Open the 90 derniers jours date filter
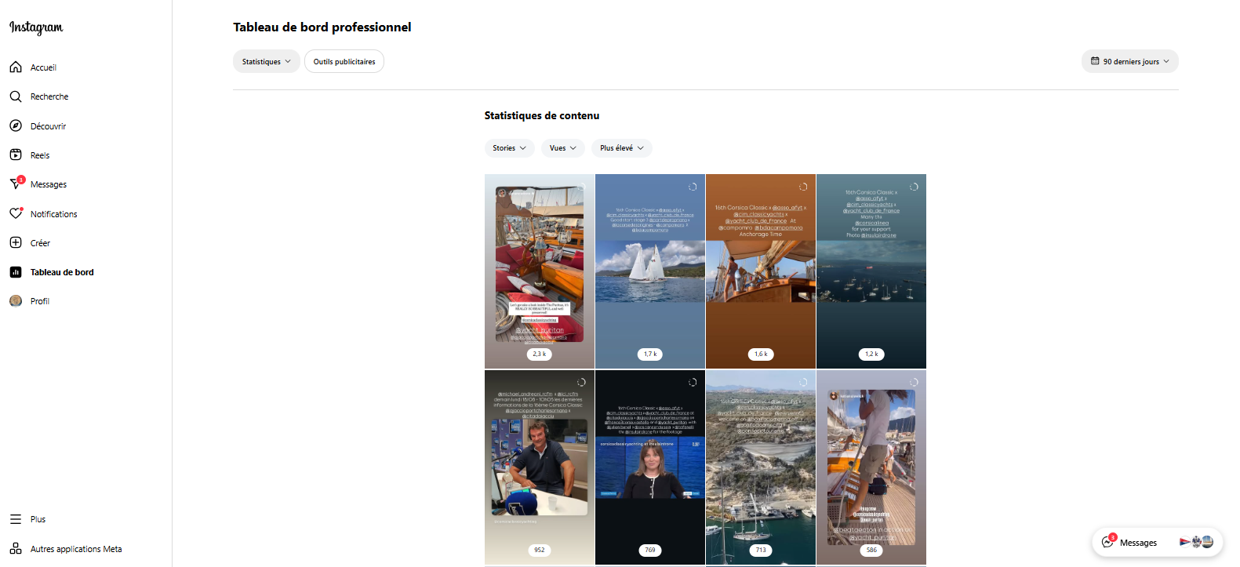Image resolution: width=1240 pixels, height=567 pixels. tap(1129, 62)
